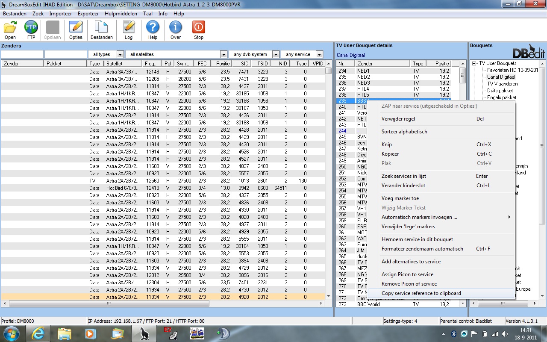Expand Automatisch markers invoegen submenu

(x=442, y=217)
